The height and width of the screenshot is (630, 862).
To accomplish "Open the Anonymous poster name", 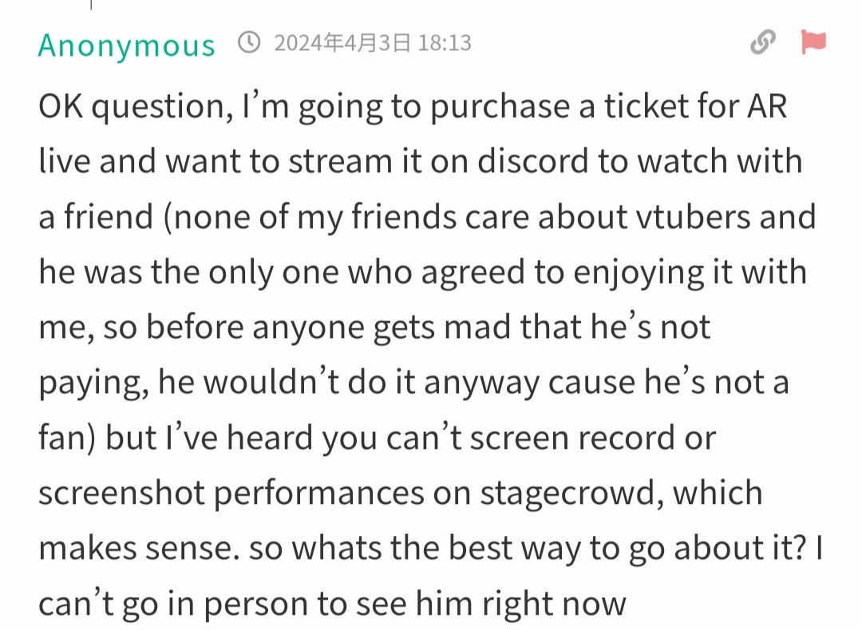I will pos(126,45).
